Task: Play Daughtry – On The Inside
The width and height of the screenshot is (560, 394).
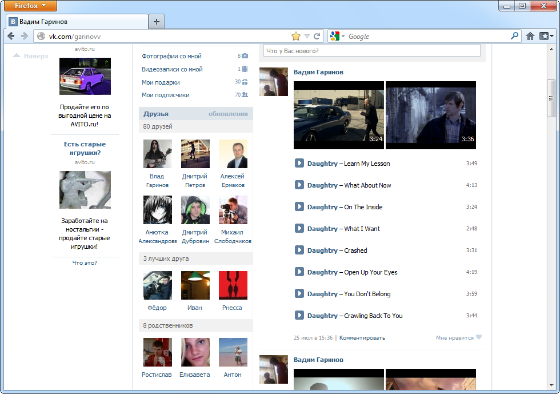Action: [x=299, y=206]
